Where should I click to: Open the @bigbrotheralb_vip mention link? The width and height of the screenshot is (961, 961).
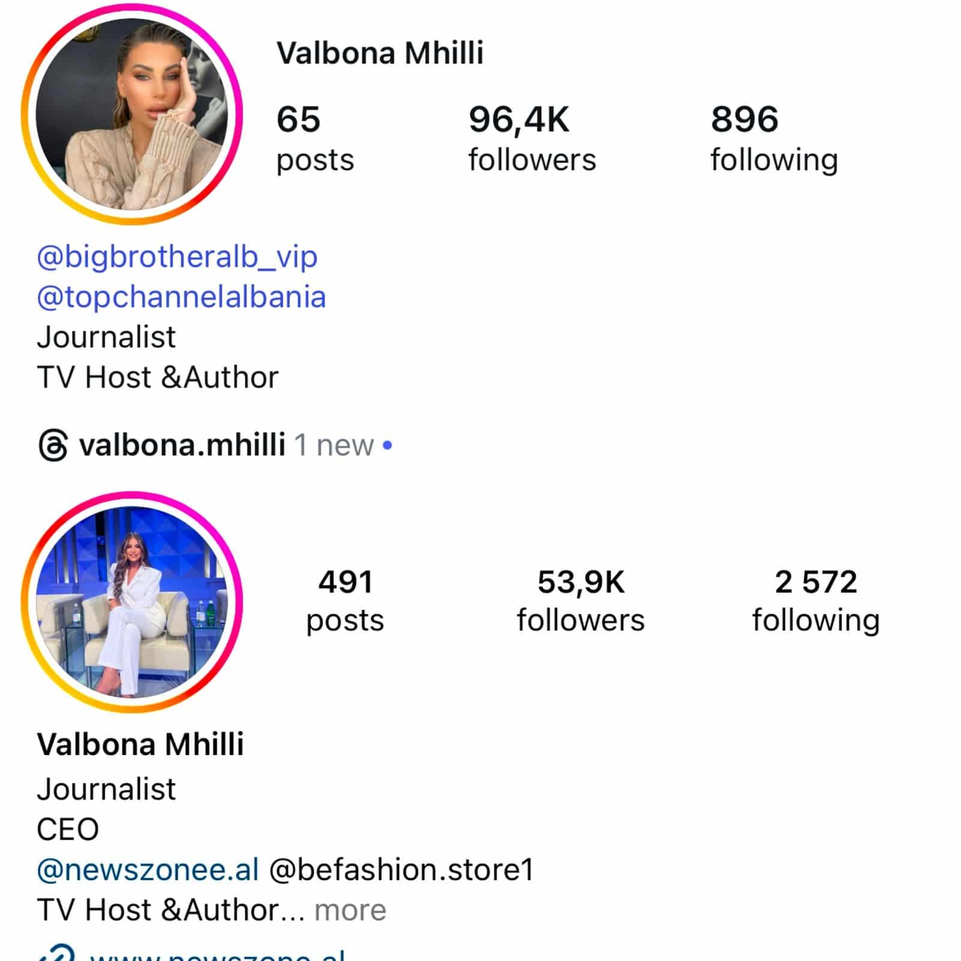(x=177, y=257)
